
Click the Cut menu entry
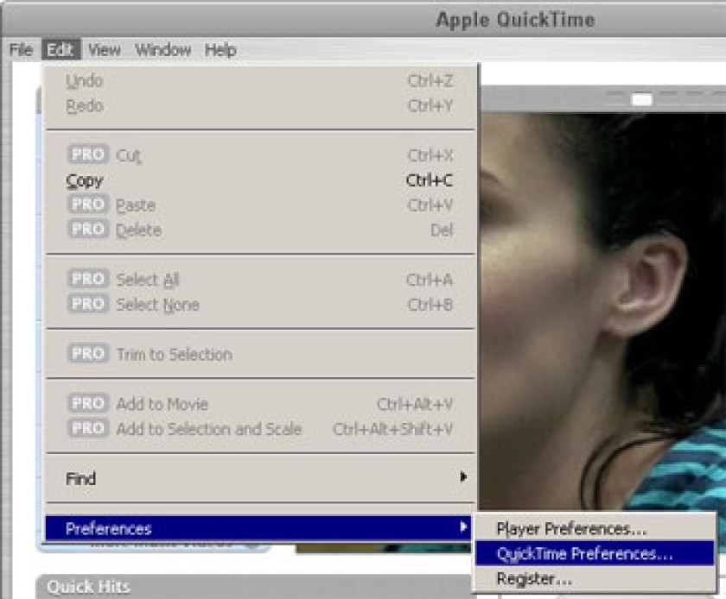[261, 155]
